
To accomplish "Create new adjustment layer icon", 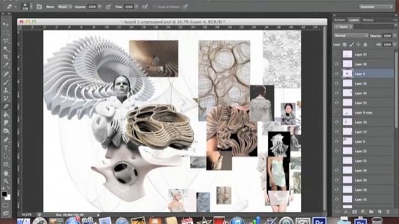I will (x=363, y=212).
